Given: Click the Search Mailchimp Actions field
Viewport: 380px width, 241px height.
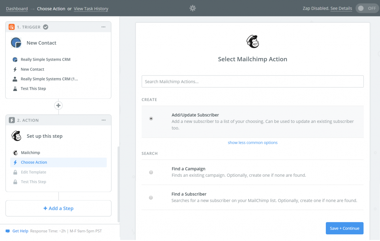Looking at the screenshot, I should point(253,81).
